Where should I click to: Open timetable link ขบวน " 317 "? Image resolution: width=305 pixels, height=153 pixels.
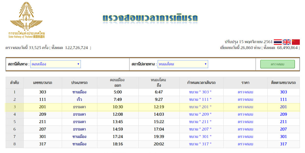[200, 144]
